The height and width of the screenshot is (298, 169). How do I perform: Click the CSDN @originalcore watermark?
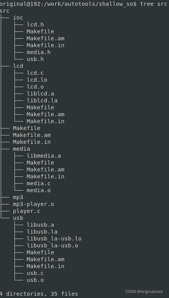click(144, 291)
